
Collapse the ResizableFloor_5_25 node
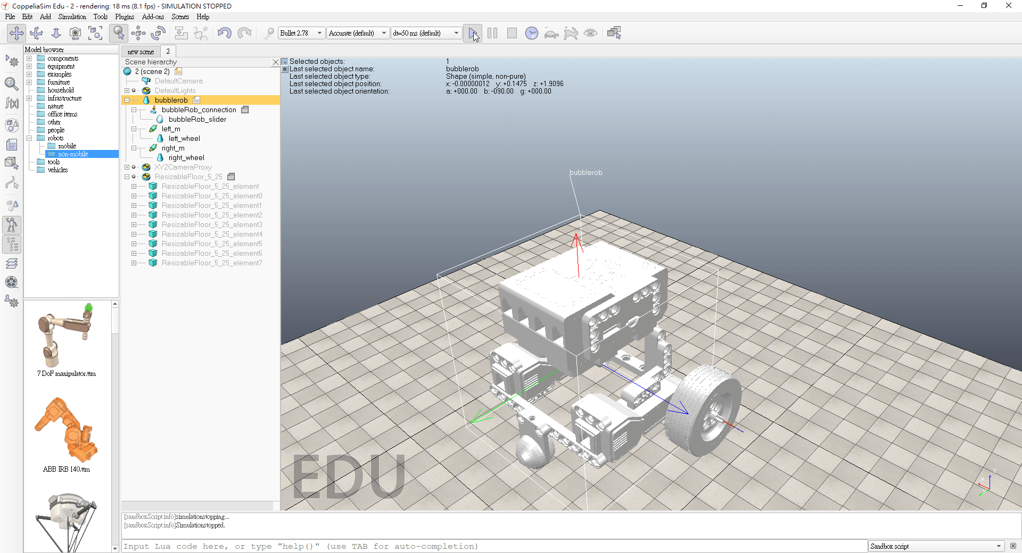127,177
